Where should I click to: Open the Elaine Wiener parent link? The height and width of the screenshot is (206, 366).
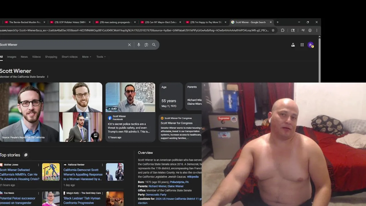[x=176, y=186]
